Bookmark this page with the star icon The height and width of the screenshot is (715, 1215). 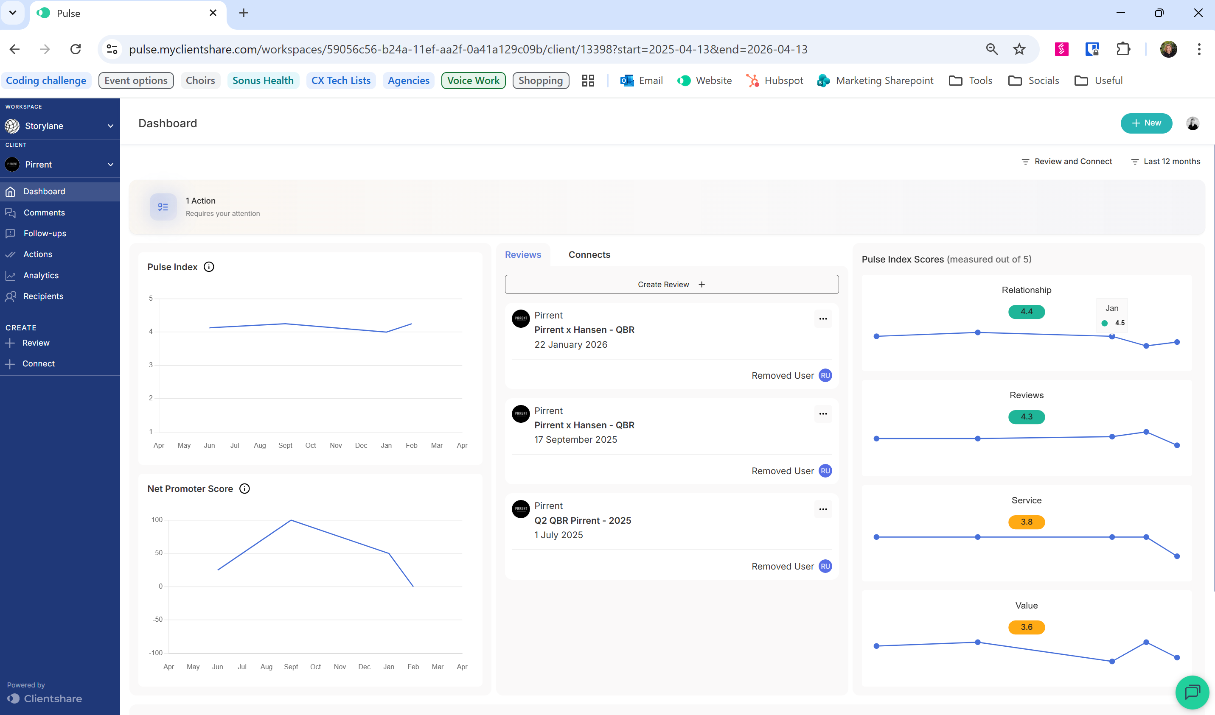(x=1019, y=49)
